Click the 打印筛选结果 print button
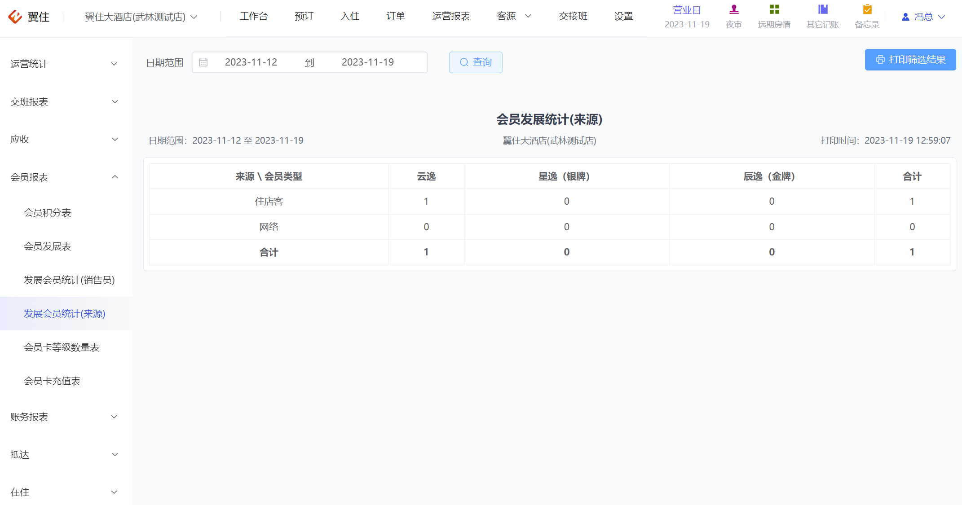The image size is (962, 505). click(x=910, y=60)
